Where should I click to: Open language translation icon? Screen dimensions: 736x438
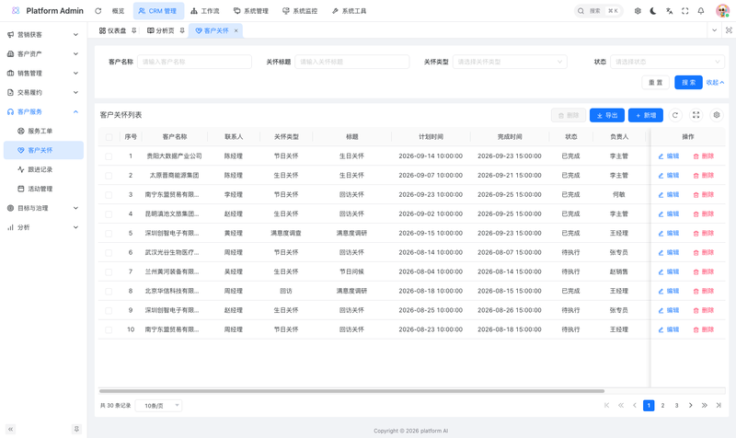[669, 11]
